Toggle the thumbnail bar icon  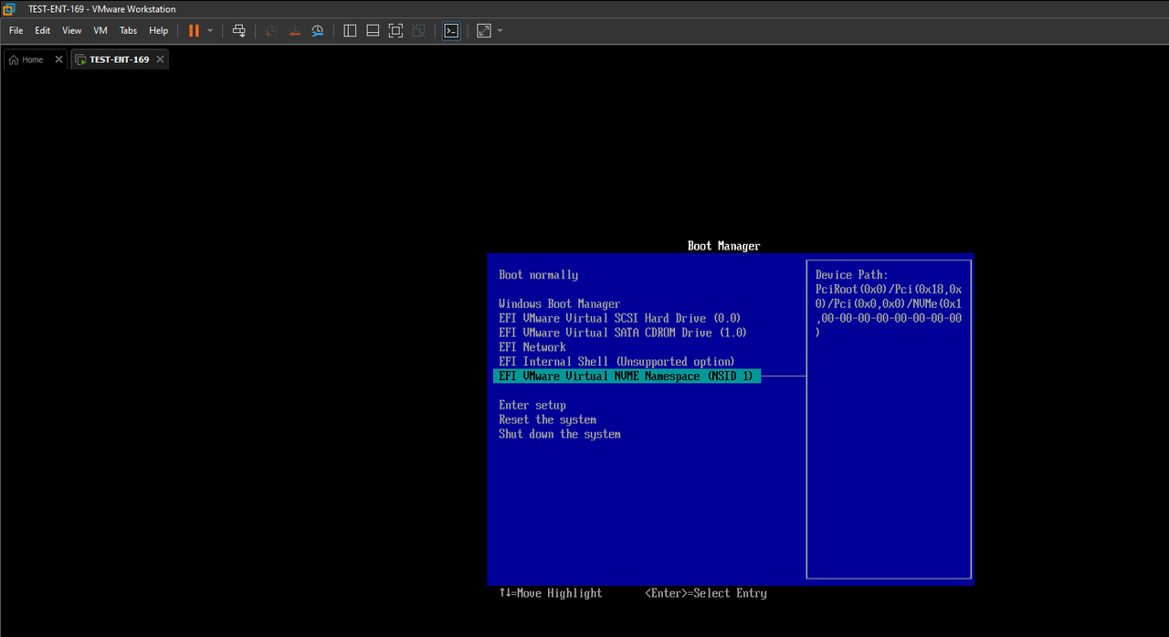coord(373,30)
